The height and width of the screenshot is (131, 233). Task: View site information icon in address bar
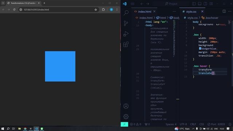click(21, 10)
